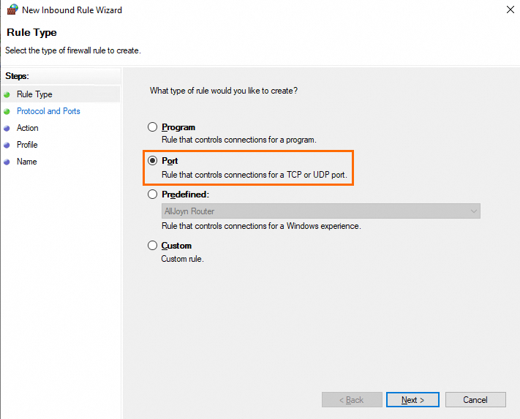Screen dimensions: 520x419
Task: Choose the Custom rule radio button
Action: (153, 246)
